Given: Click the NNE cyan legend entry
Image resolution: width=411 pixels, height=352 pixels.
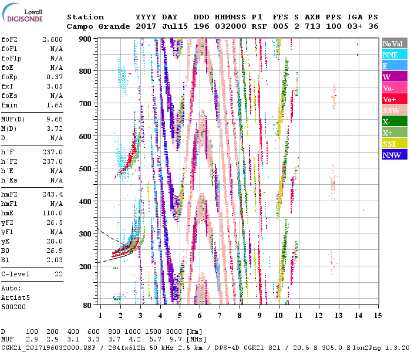Looking at the screenshot, I should (395, 55).
